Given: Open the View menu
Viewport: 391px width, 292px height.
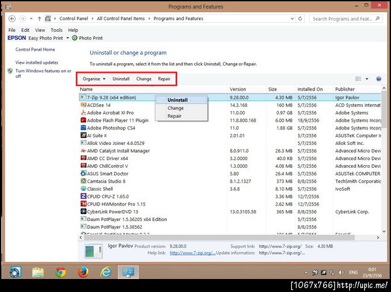Looking at the screenshot, I should coord(40,30).
